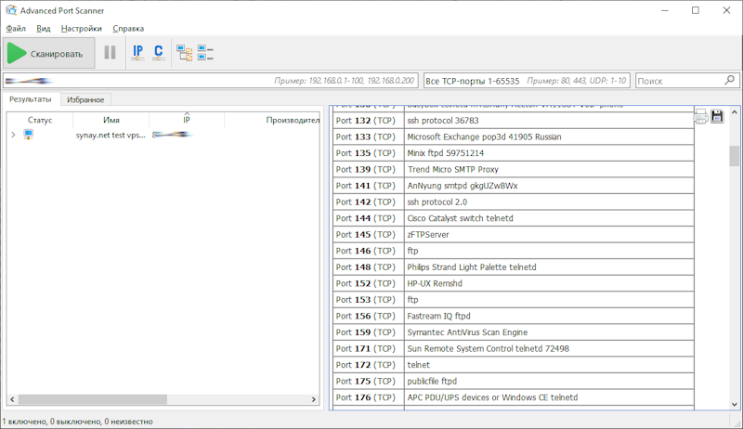
Task: Start scanning with the Сканировать button
Action: (49, 54)
